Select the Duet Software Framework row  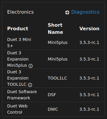[x=53, y=95]
